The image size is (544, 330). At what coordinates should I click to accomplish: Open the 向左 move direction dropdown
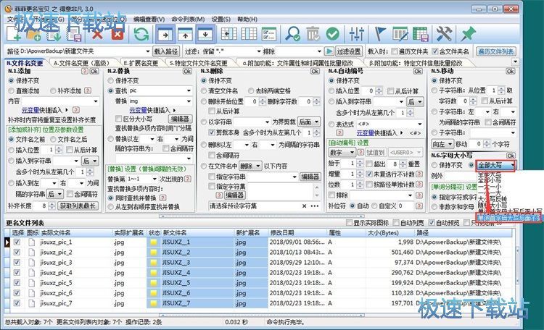click(442, 144)
